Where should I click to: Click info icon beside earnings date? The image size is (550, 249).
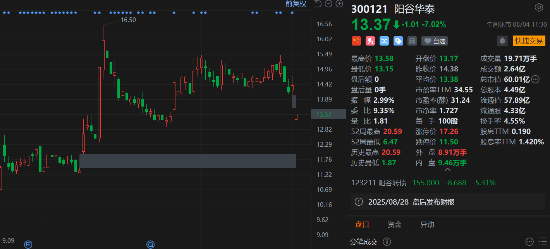tap(359, 202)
